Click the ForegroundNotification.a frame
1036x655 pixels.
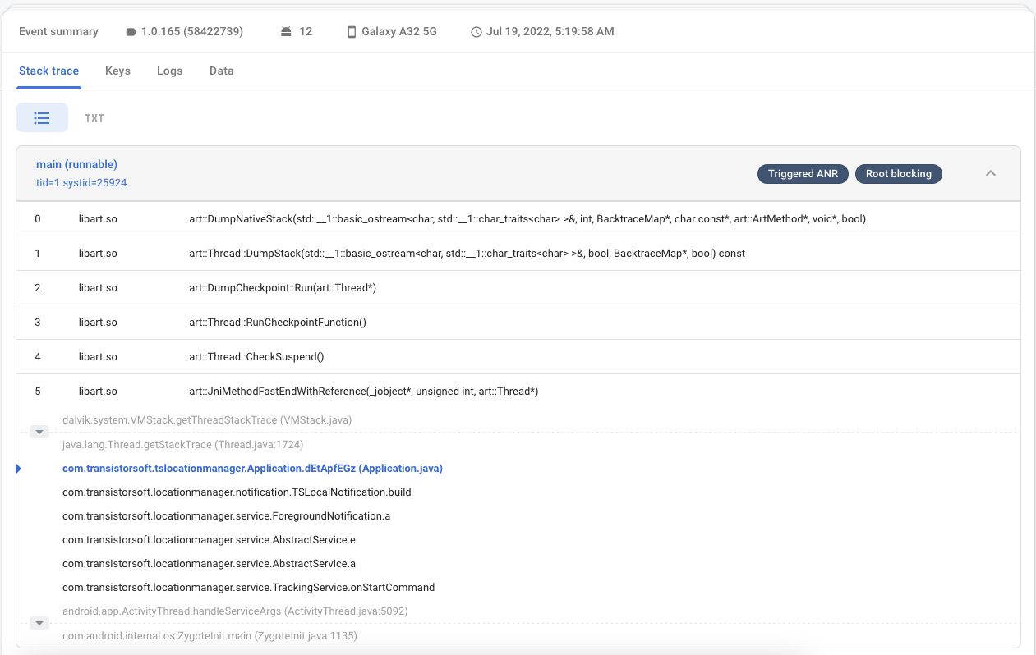tap(226, 516)
